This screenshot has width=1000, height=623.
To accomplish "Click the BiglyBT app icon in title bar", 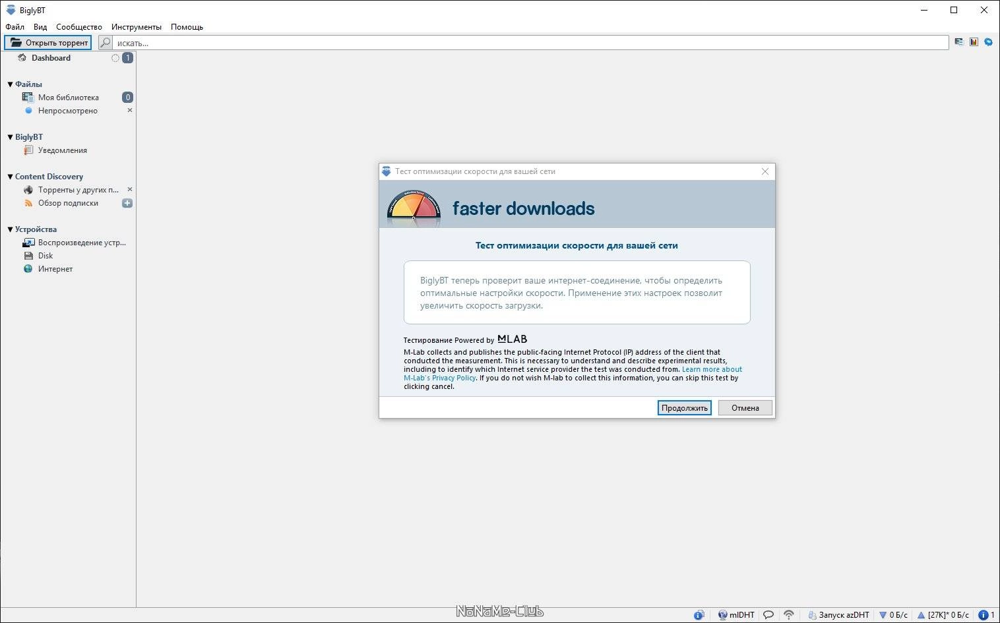I will [11, 10].
